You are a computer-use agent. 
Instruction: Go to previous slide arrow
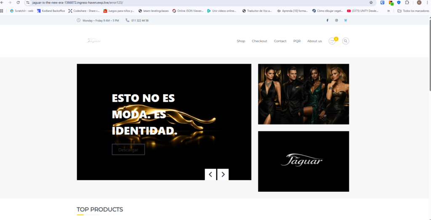pyautogui.click(x=210, y=175)
